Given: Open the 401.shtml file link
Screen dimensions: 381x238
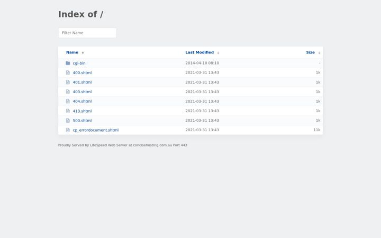Looking at the screenshot, I should (82, 82).
